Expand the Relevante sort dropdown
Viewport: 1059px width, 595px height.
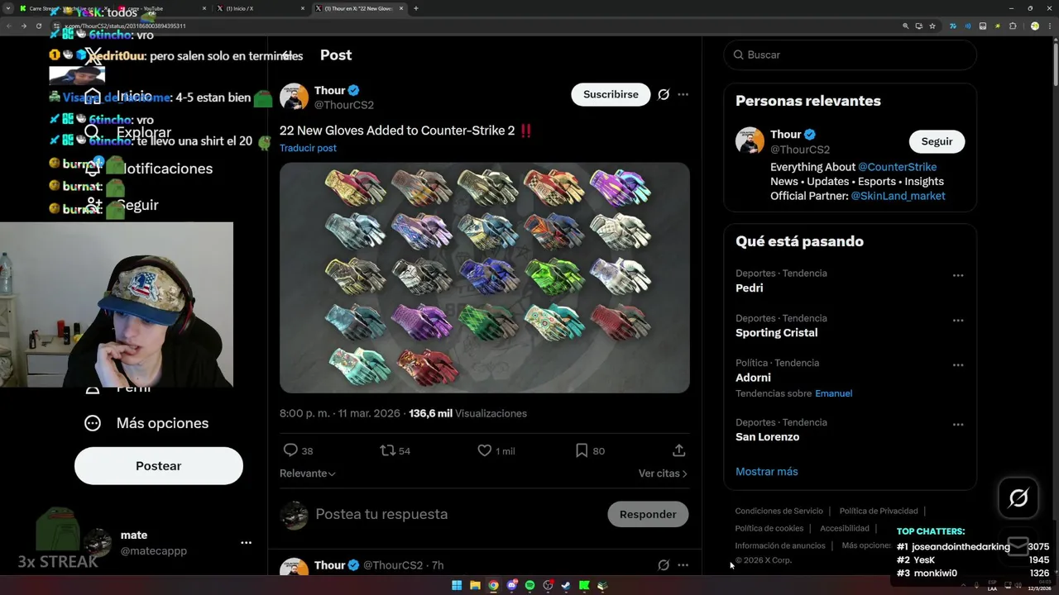point(308,474)
